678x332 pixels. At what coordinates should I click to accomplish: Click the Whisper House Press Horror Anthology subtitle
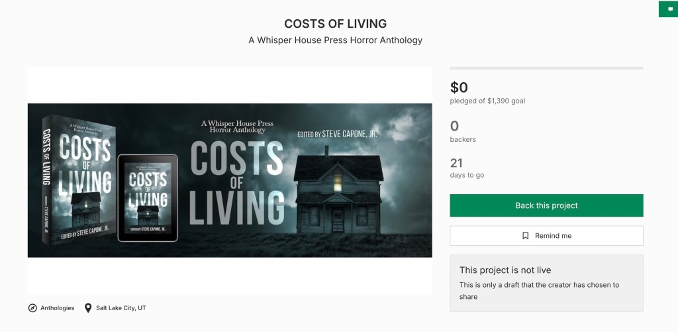[x=335, y=40]
